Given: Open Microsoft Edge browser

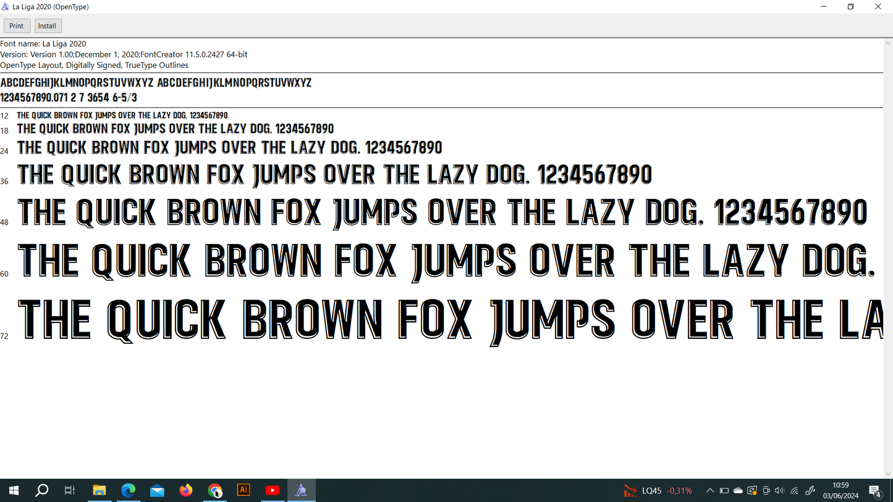Looking at the screenshot, I should pos(128,490).
